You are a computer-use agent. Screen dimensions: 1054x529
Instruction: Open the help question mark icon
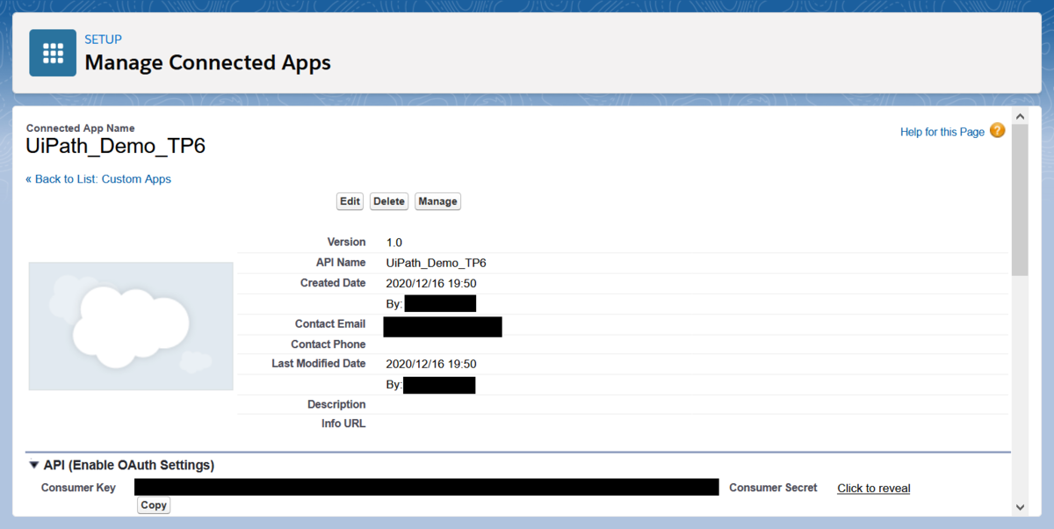[x=997, y=131]
